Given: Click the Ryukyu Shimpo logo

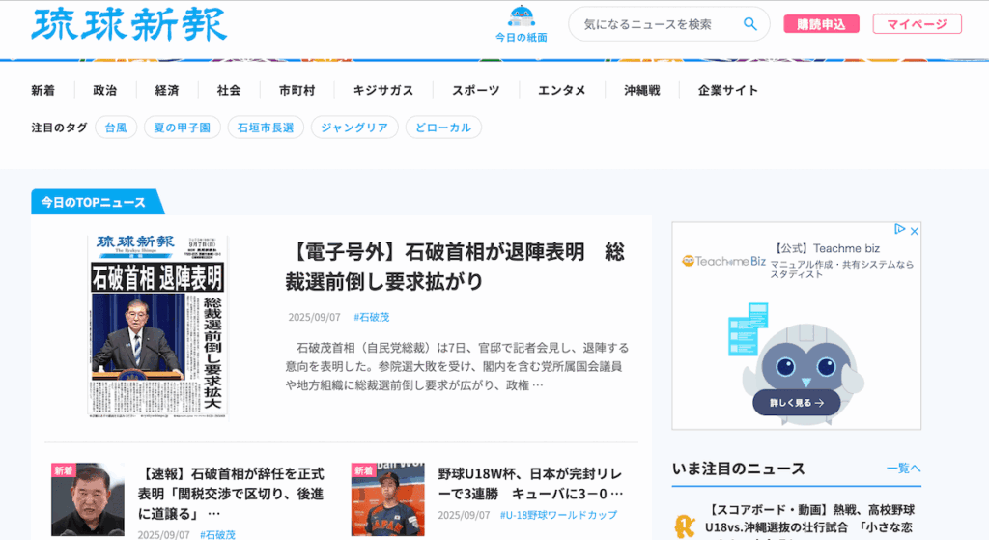Looking at the screenshot, I should pyautogui.click(x=129, y=24).
